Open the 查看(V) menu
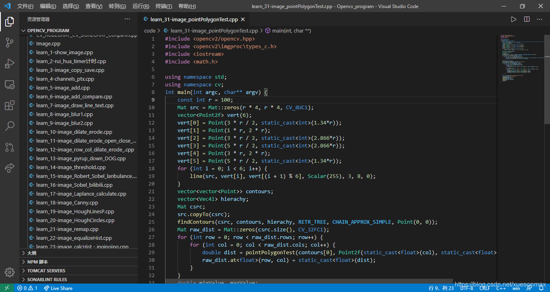Screen dimensions: 550x292 (94, 6)
